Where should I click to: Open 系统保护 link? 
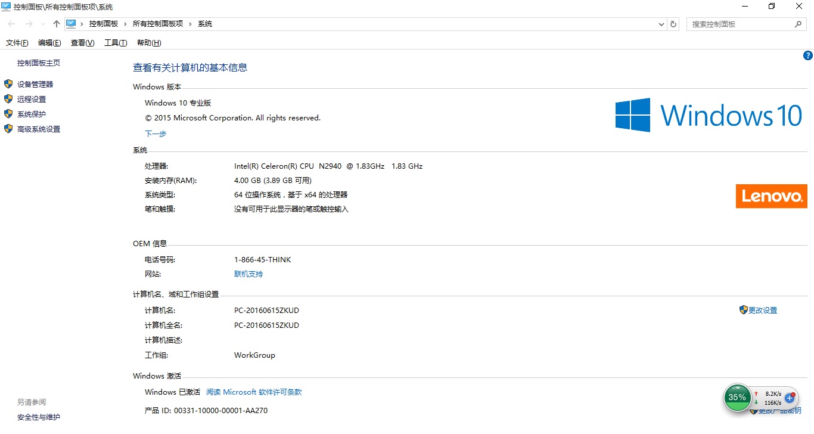click(32, 114)
